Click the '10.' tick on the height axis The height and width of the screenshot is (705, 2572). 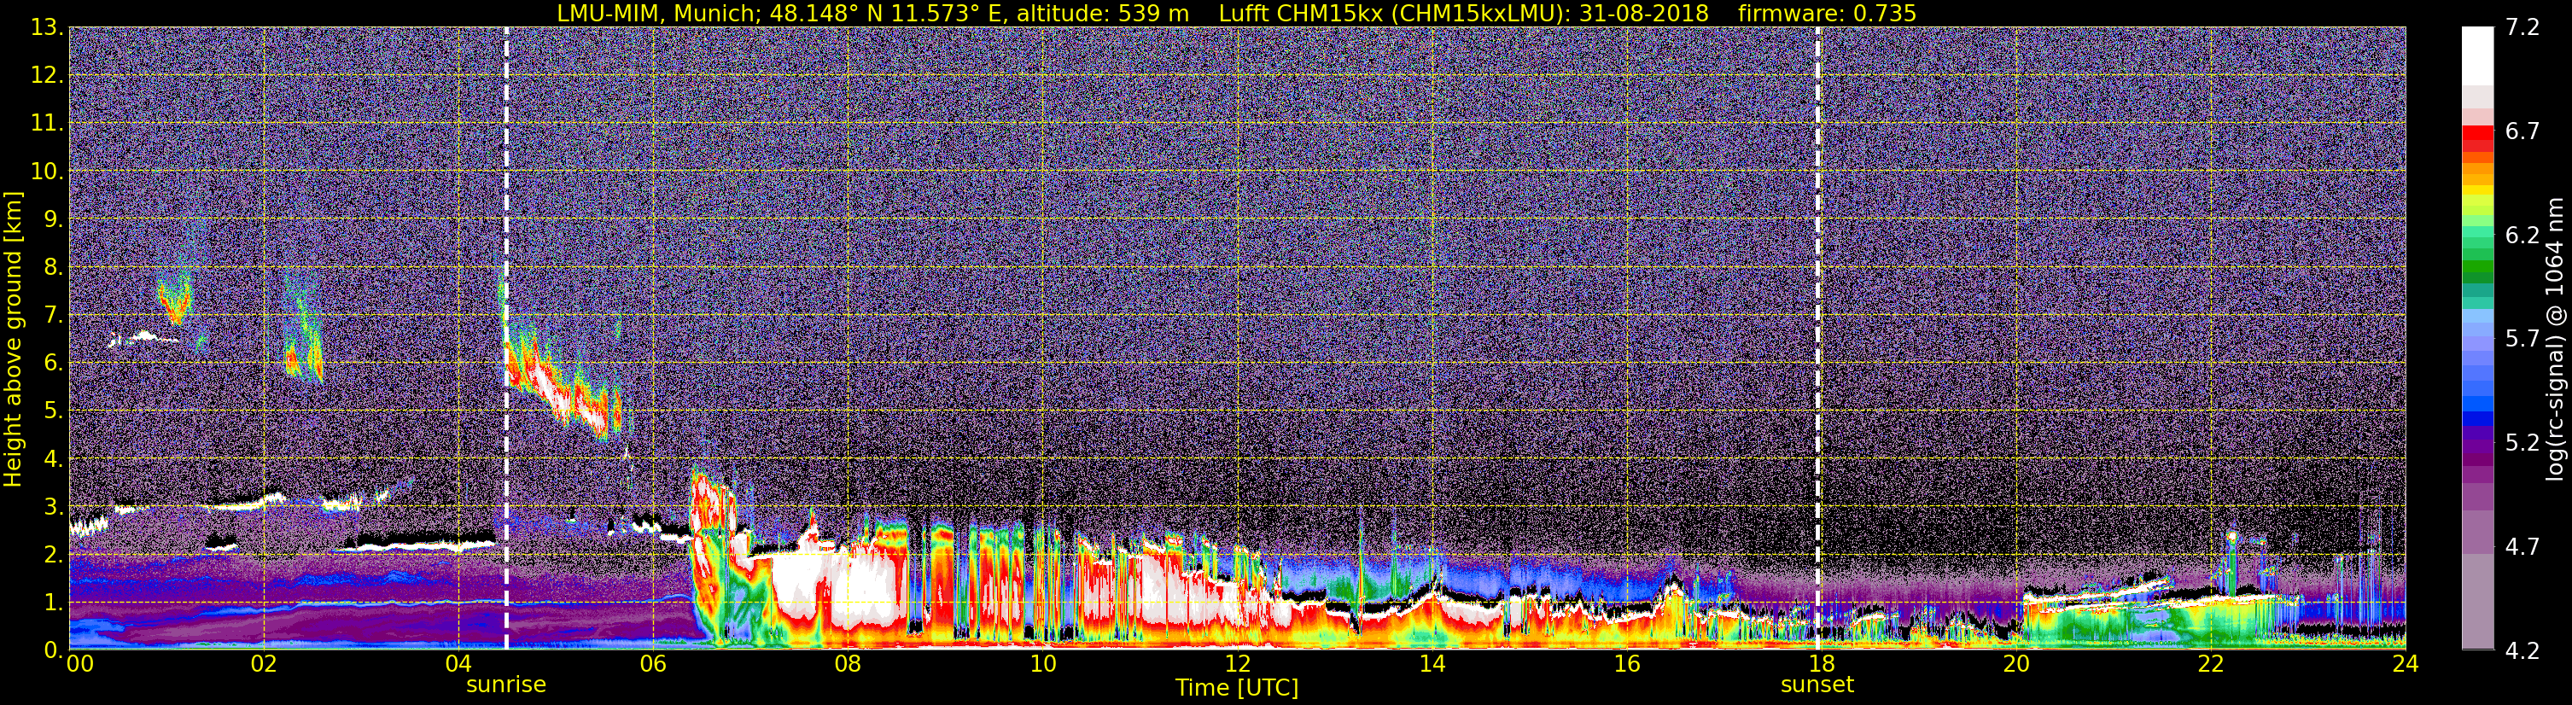pos(47,171)
